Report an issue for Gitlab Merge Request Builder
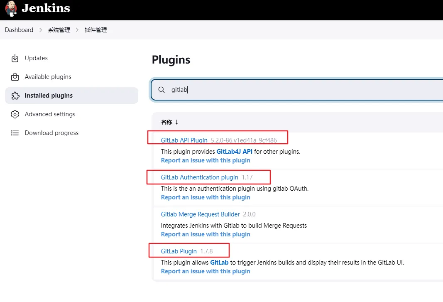 tap(206, 234)
